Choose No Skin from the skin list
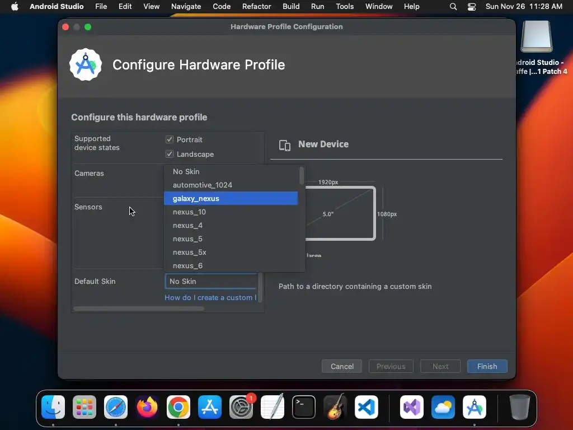The image size is (573, 430). [x=231, y=171]
